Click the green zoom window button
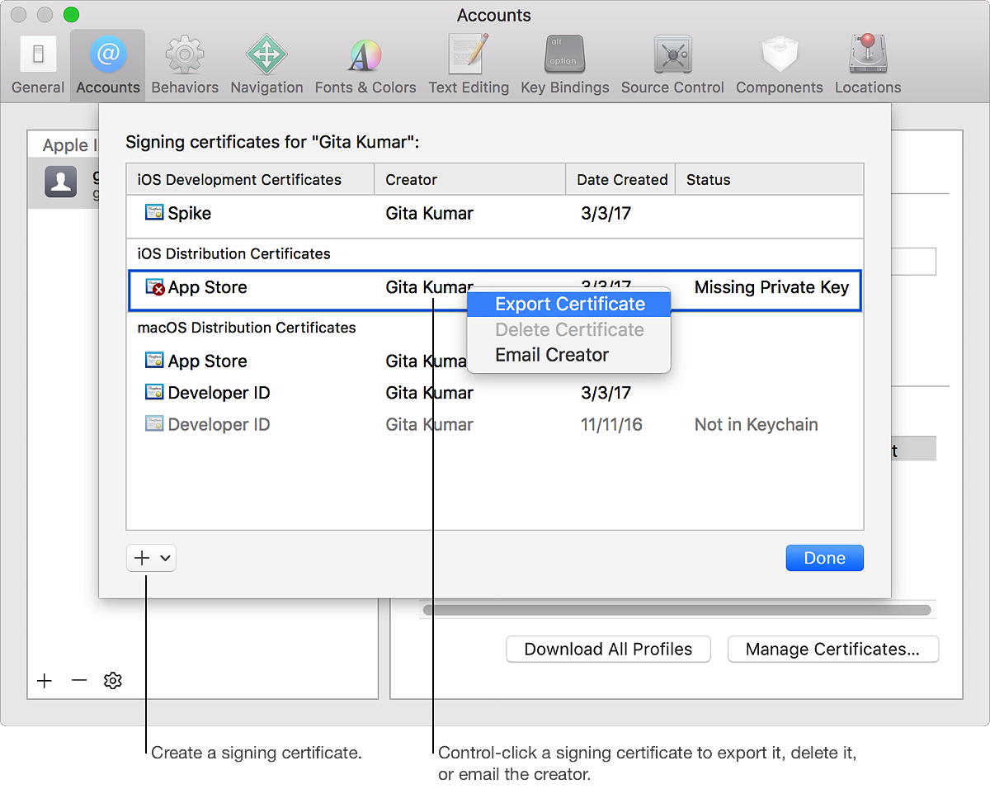 point(71,14)
